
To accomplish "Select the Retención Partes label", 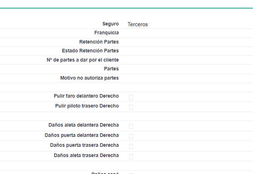I will click(x=99, y=42).
